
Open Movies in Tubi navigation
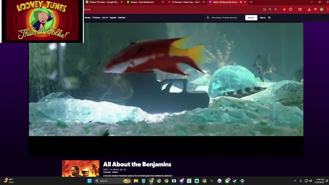(88, 18)
